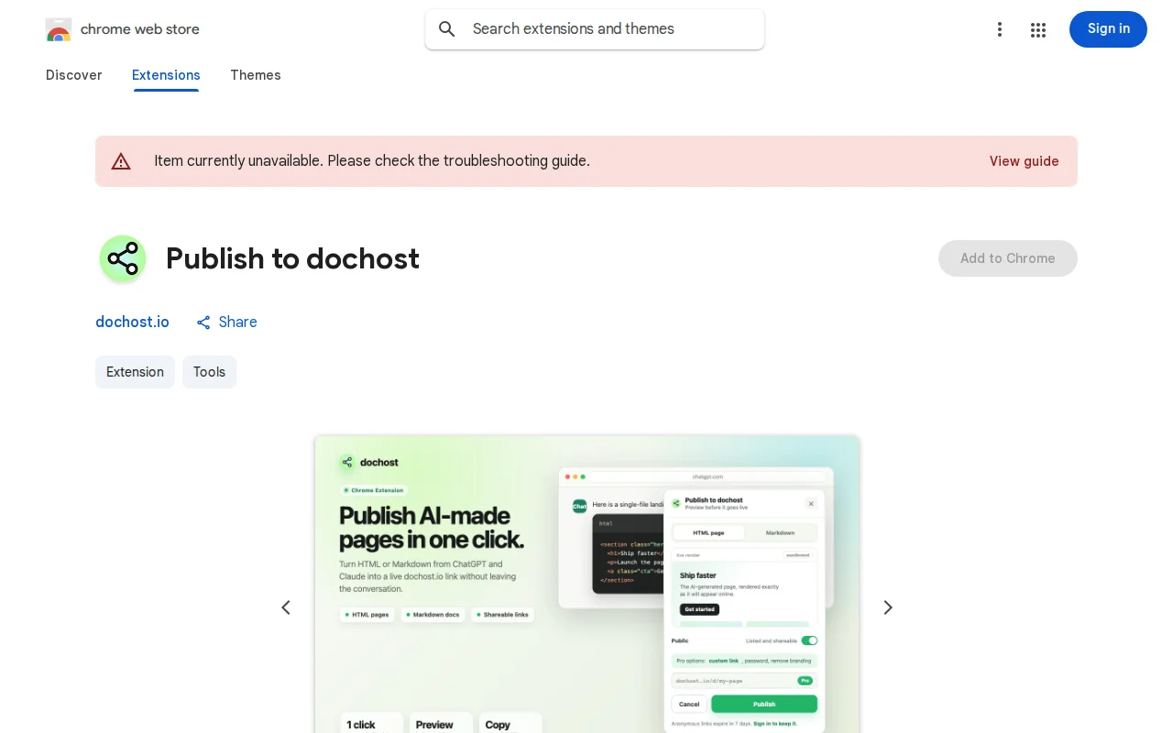Click the red warning triangle icon
Screen dimensions: 1173x733
[121, 161]
